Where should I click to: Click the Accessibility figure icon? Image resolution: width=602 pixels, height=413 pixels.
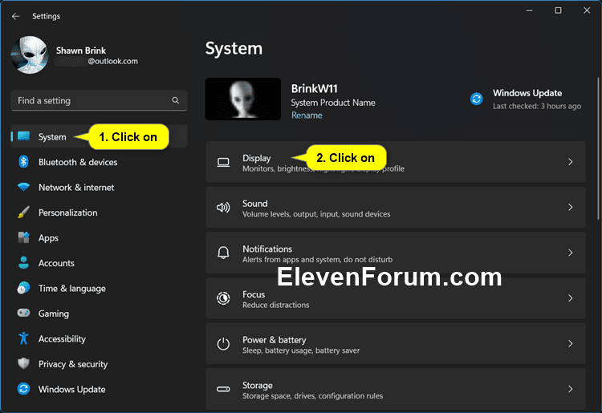pyautogui.click(x=24, y=338)
